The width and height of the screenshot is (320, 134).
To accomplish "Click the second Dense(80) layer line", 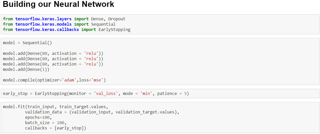I will click(x=53, y=59).
